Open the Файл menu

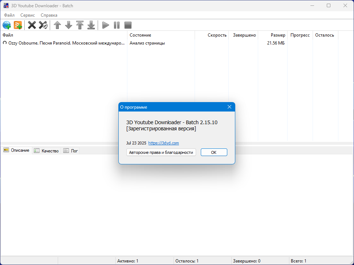9,15
